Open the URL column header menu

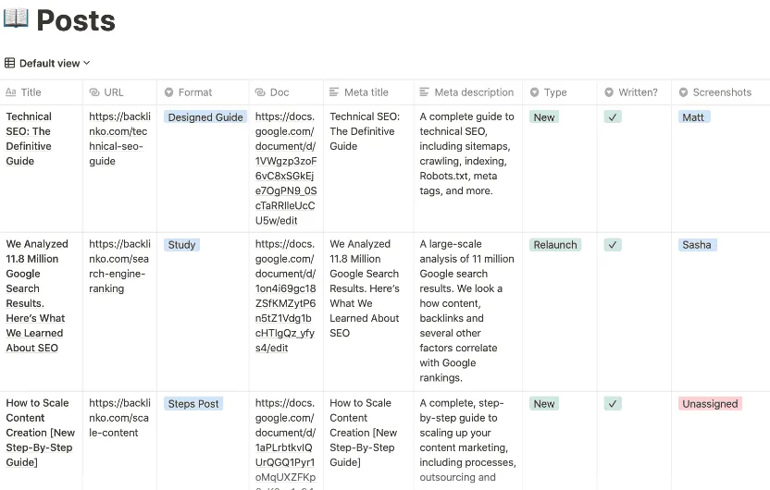pos(119,92)
